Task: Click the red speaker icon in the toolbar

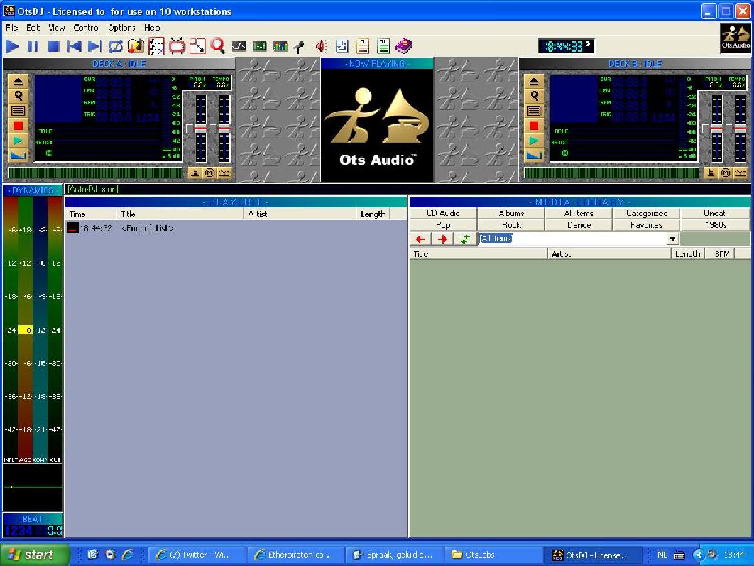Action: point(321,46)
